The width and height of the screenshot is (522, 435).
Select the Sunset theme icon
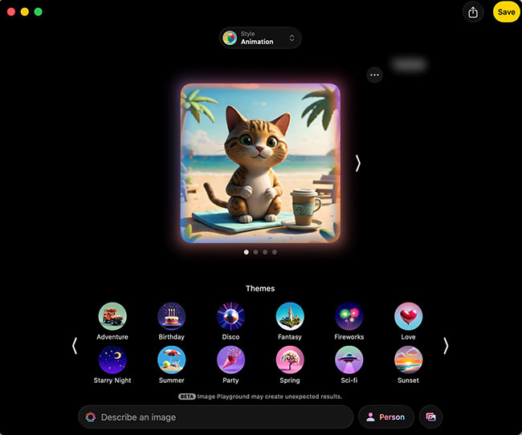(x=408, y=360)
